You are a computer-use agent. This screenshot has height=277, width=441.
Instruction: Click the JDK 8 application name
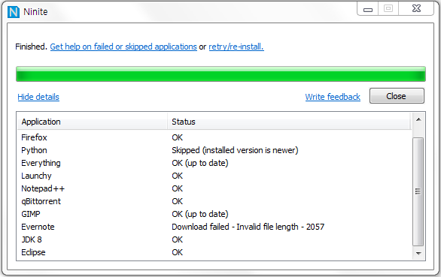coord(32,239)
